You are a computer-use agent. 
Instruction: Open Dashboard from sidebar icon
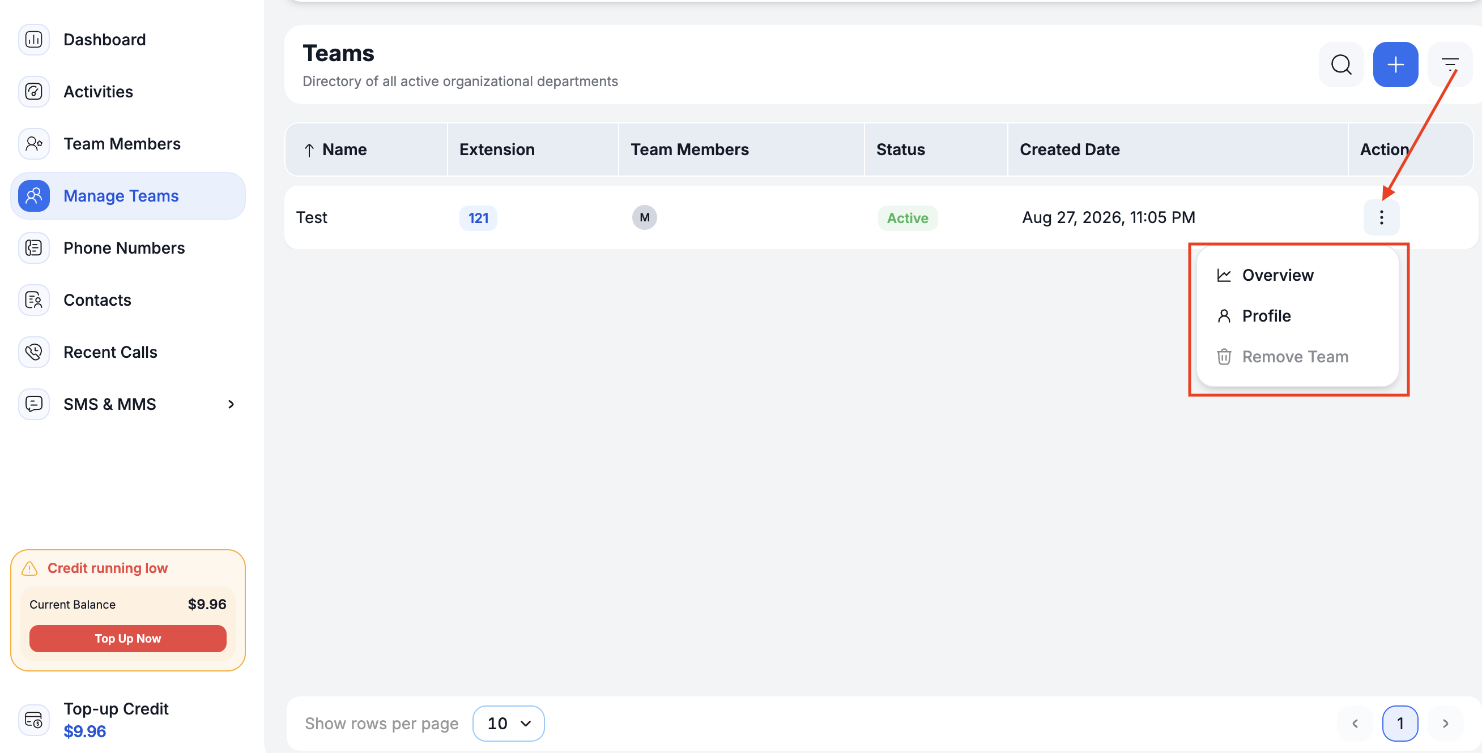34,40
